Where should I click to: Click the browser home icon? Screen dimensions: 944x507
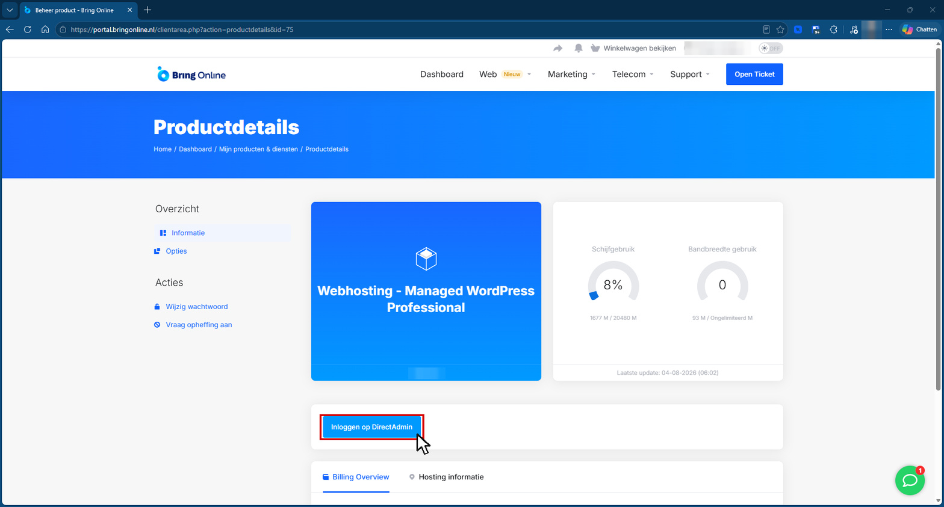(45, 29)
